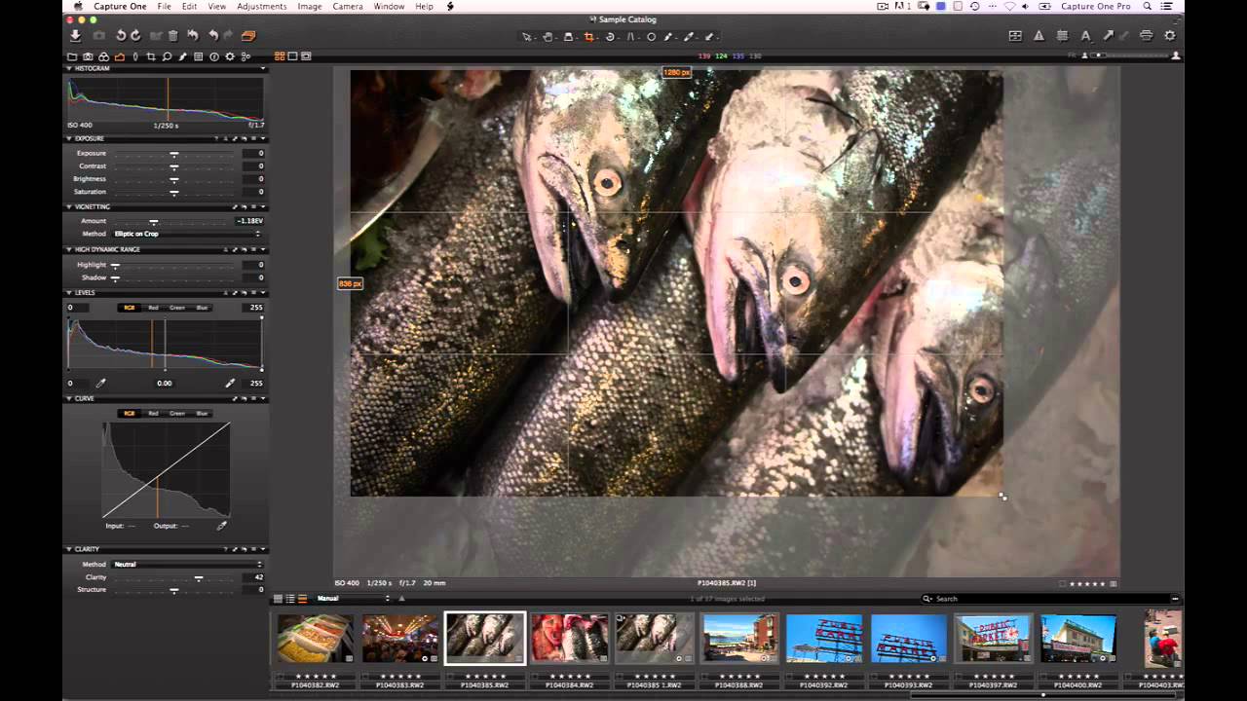The width and height of the screenshot is (1247, 701).
Task: Select the pointer cursor tool
Action: (x=527, y=37)
